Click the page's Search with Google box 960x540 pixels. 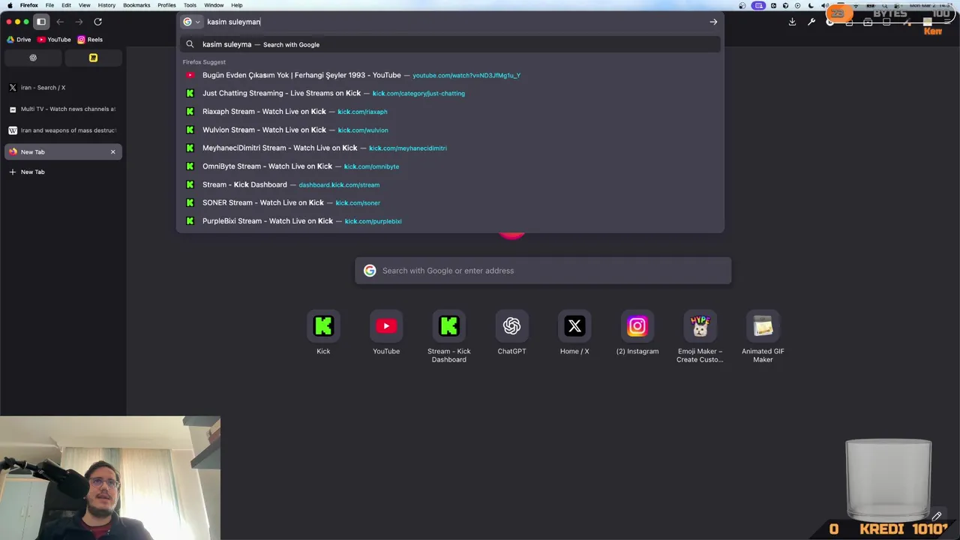pos(543,271)
